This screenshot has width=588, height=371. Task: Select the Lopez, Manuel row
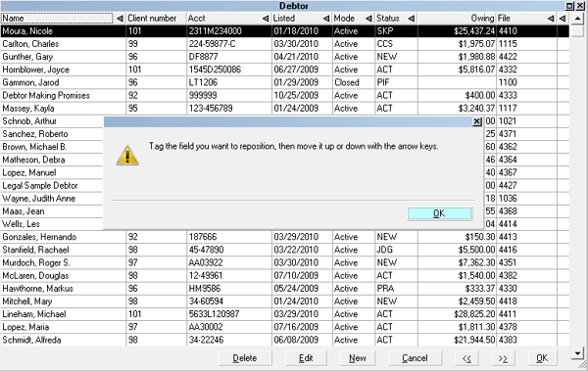coord(52,172)
